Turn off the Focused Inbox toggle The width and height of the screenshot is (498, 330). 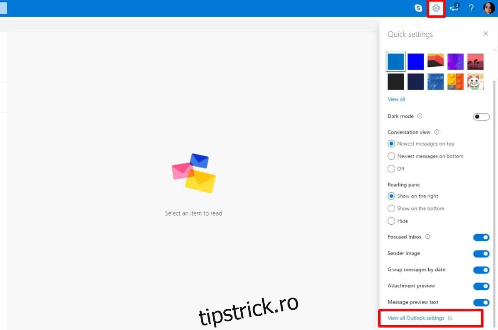(481, 237)
